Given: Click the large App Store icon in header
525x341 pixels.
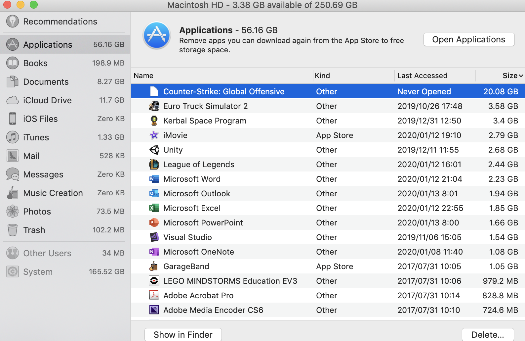Looking at the screenshot, I should 157,35.
